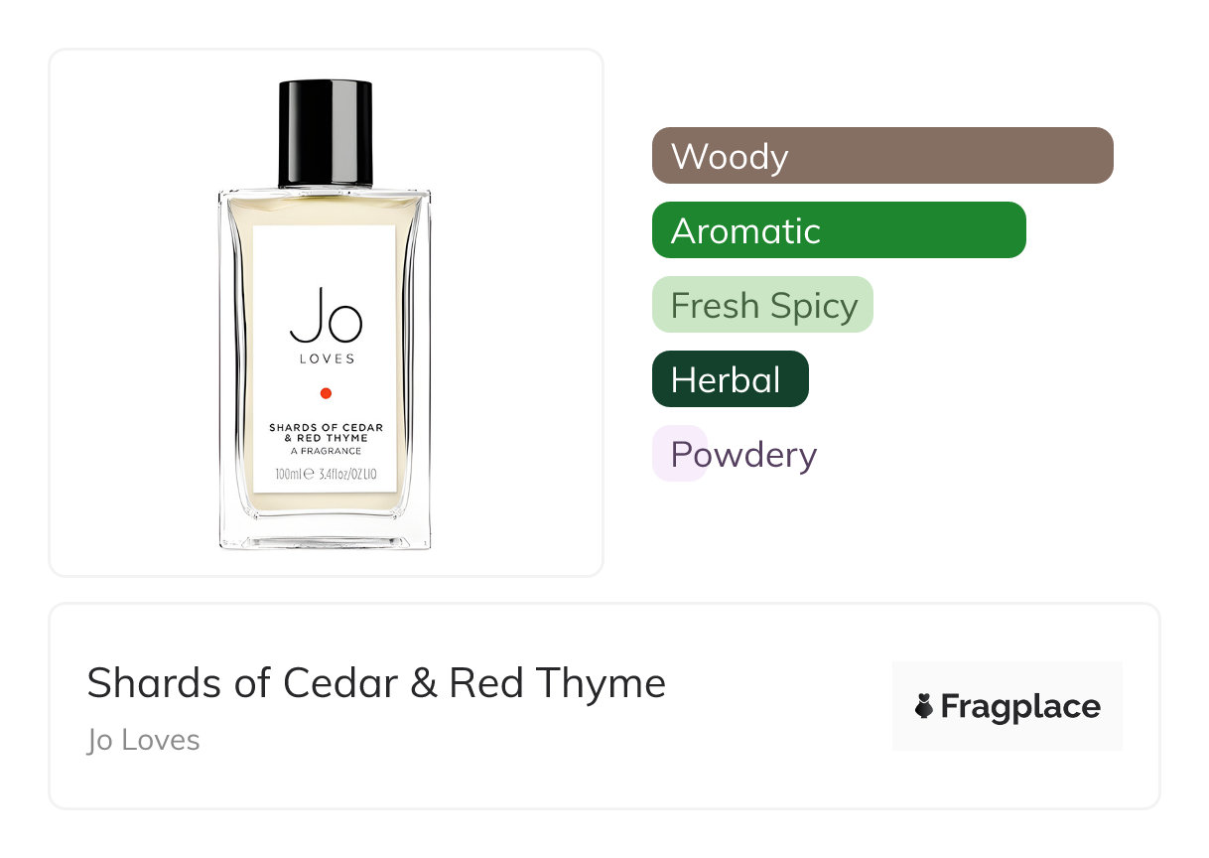Viewport: 1209px width, 858px height.
Task: Click the estimated 'e' symbol beside 100ml
Action: click(x=309, y=475)
